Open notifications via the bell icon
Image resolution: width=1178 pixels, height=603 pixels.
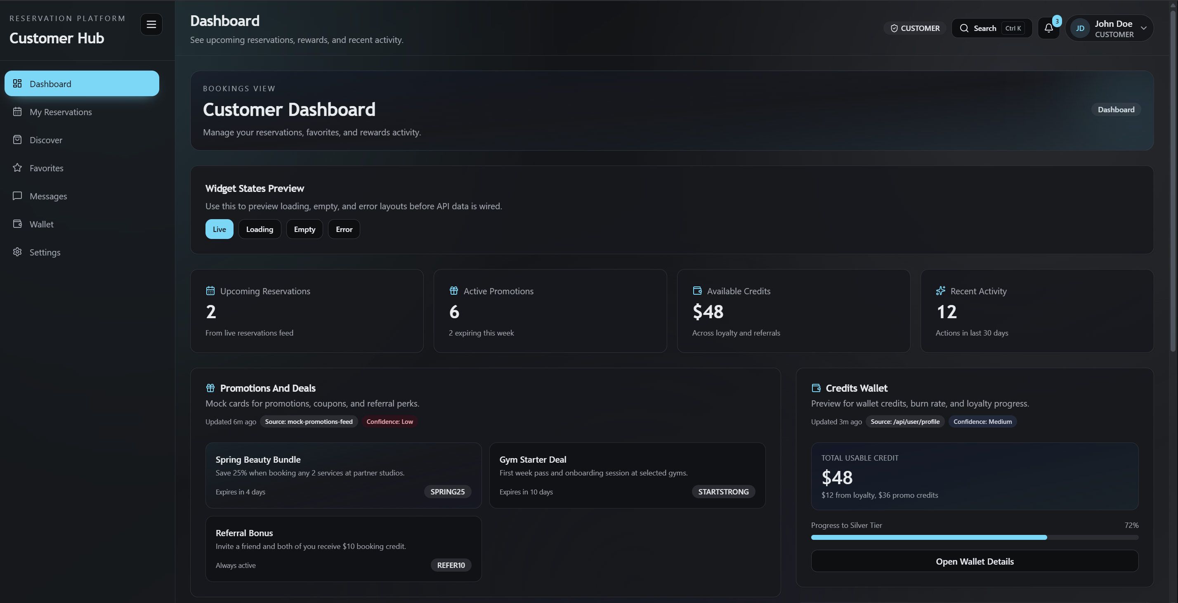click(1048, 28)
